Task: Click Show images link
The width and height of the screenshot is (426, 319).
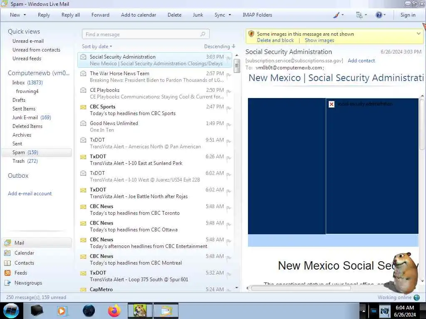Action: pos(319,40)
